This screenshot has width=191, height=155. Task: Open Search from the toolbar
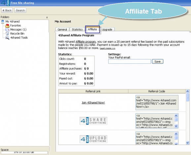coord(20,10)
